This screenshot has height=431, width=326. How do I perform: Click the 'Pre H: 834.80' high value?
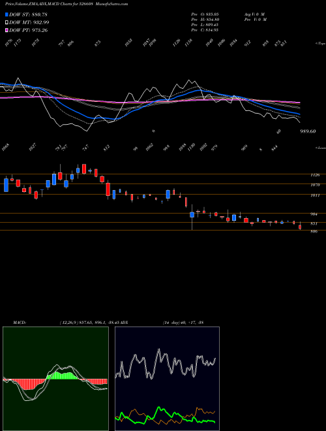pyautogui.click(x=205, y=20)
